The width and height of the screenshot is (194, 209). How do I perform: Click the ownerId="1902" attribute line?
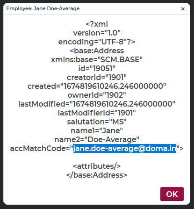tap(97, 95)
